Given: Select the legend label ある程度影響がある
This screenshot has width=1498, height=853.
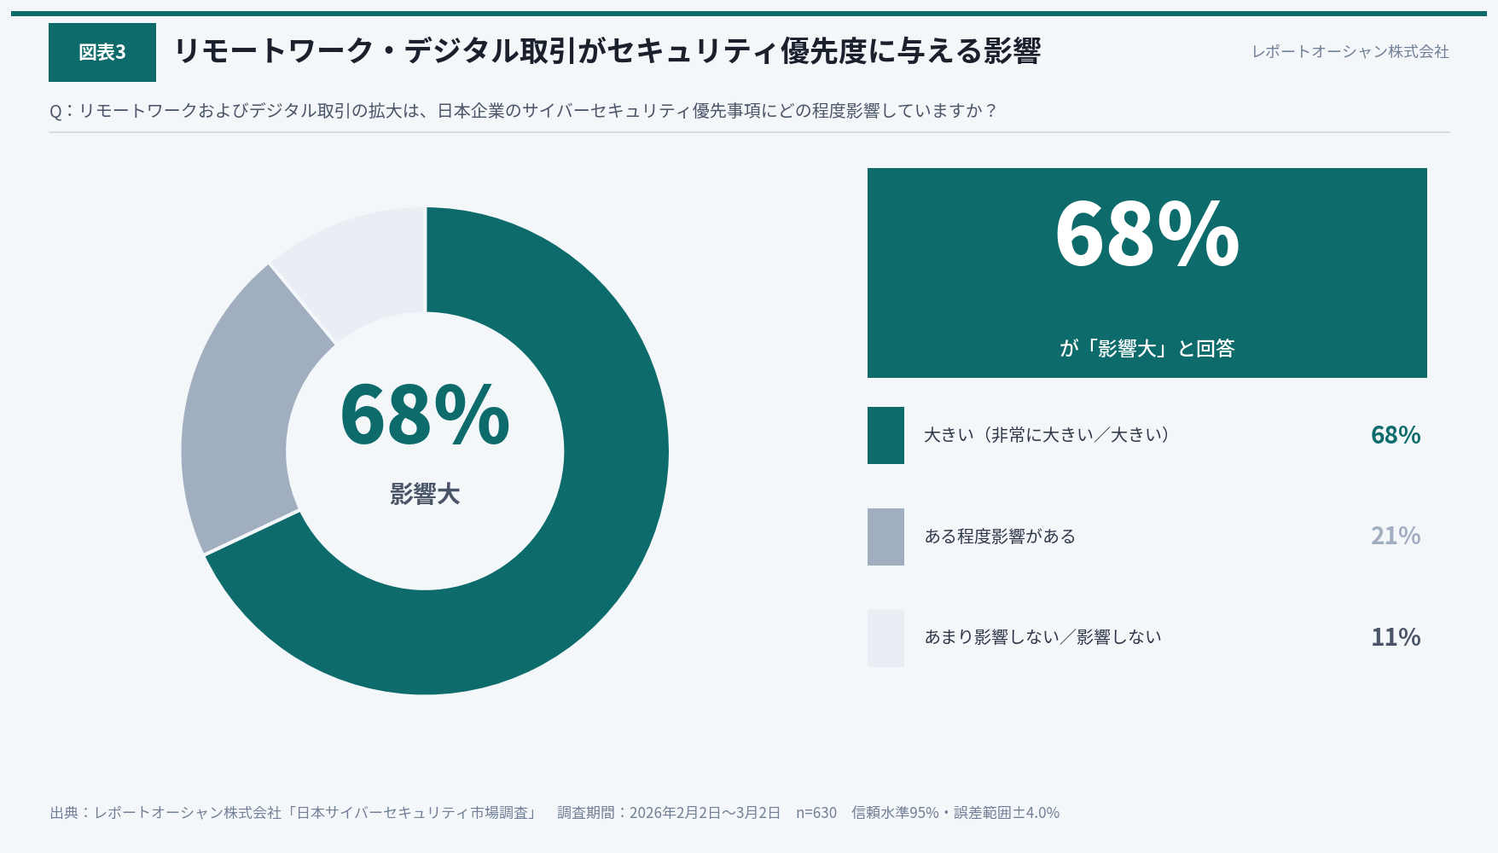Looking at the screenshot, I should click(1000, 537).
